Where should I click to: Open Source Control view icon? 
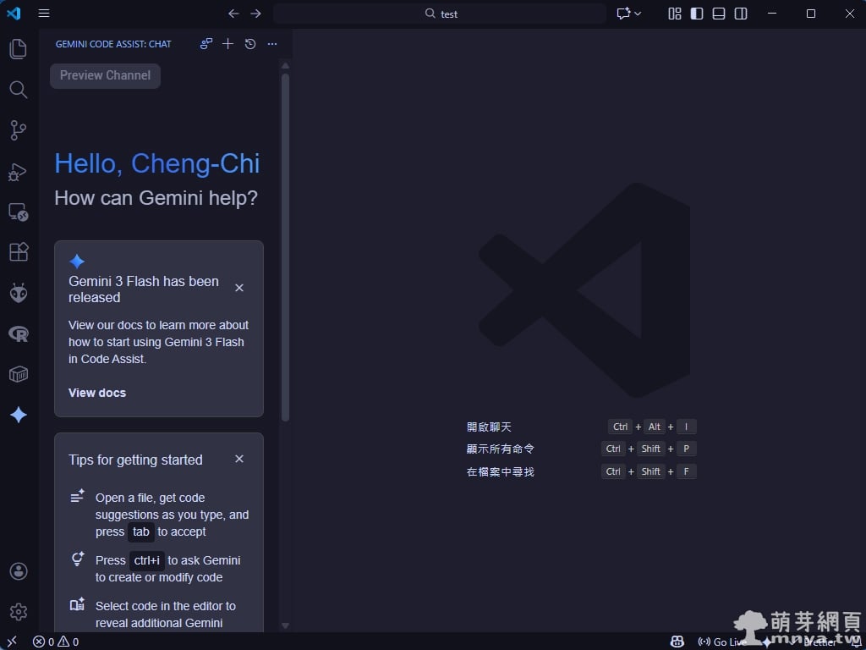pyautogui.click(x=18, y=130)
